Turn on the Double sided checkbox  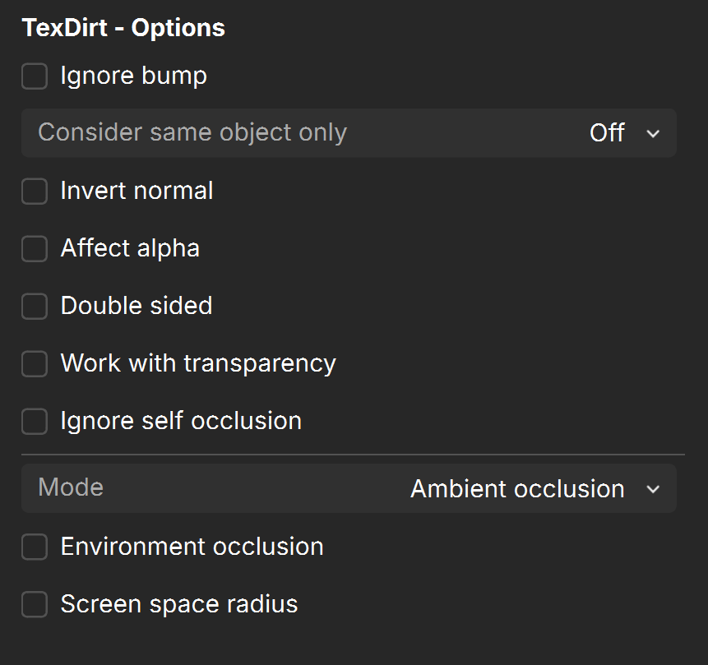coord(35,306)
